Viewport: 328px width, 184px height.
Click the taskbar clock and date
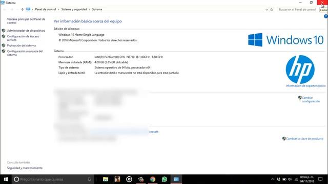click(x=307, y=179)
